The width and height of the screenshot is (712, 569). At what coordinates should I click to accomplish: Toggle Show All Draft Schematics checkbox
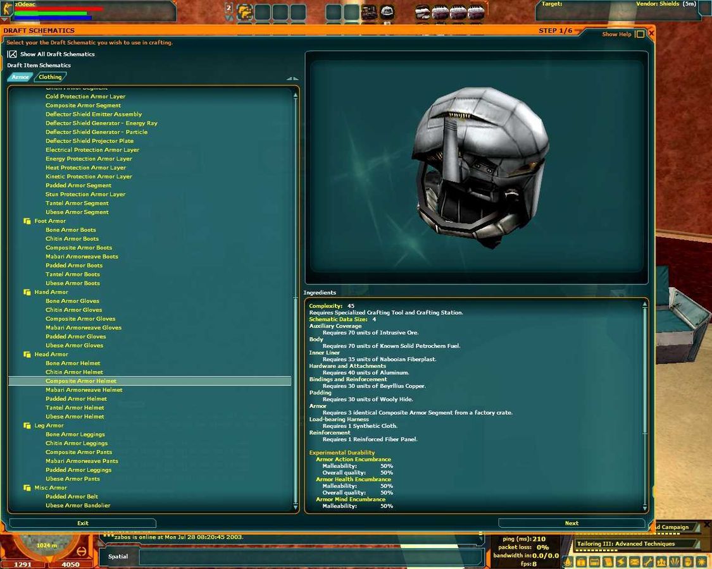12,54
